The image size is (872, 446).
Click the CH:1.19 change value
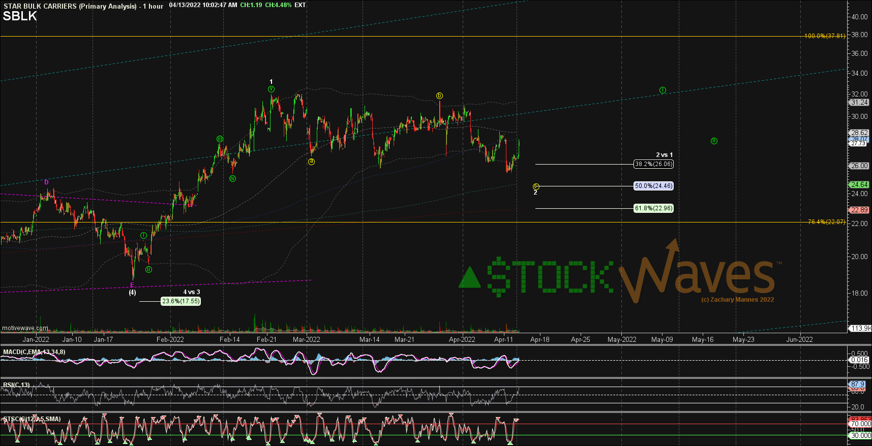point(251,5)
